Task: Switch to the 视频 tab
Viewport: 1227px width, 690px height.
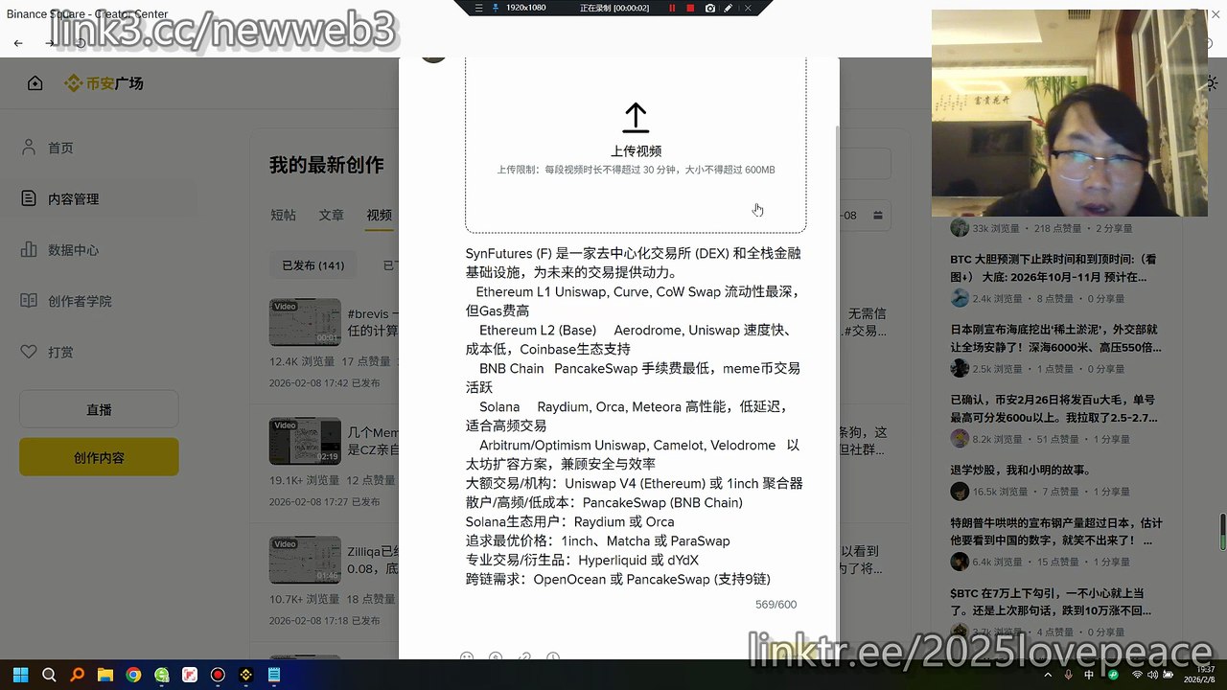Action: click(x=379, y=216)
